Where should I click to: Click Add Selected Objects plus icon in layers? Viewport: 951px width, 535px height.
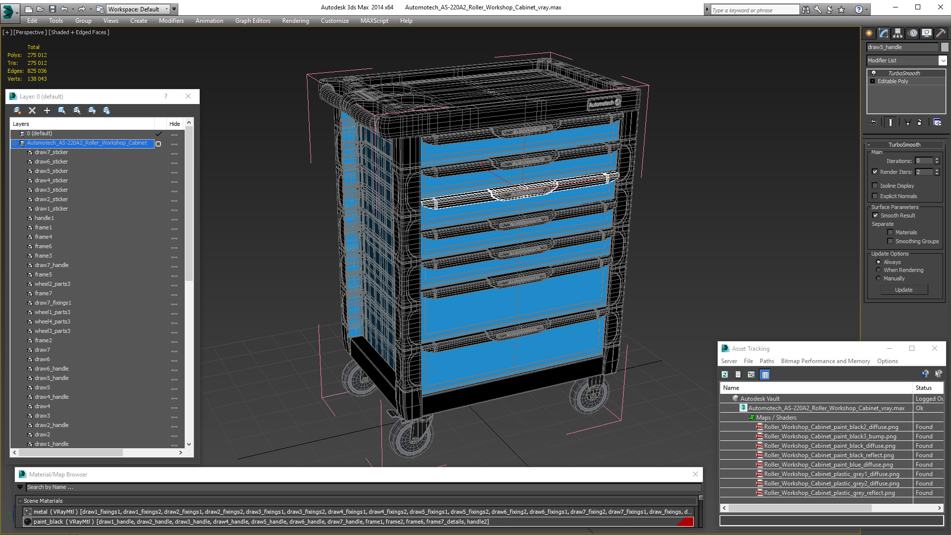[47, 110]
